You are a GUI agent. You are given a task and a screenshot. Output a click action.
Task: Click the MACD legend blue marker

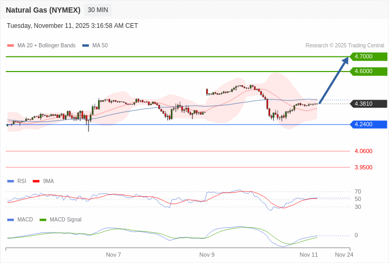click(x=11, y=219)
